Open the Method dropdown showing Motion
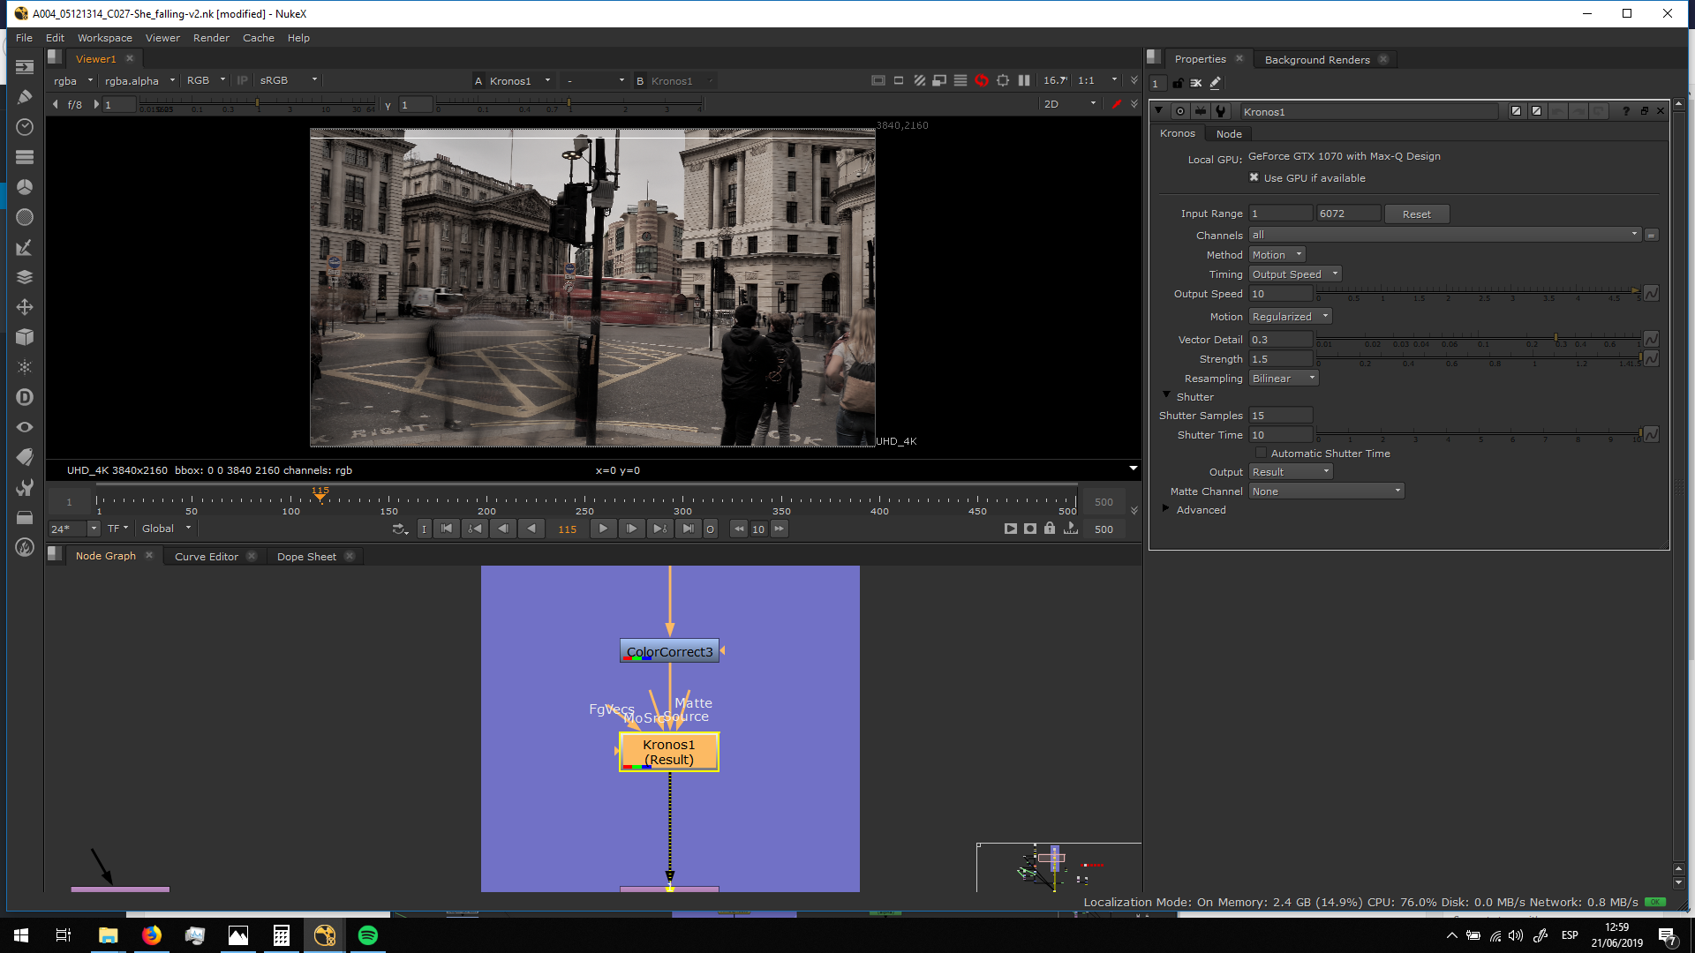The image size is (1695, 953). coord(1277,254)
